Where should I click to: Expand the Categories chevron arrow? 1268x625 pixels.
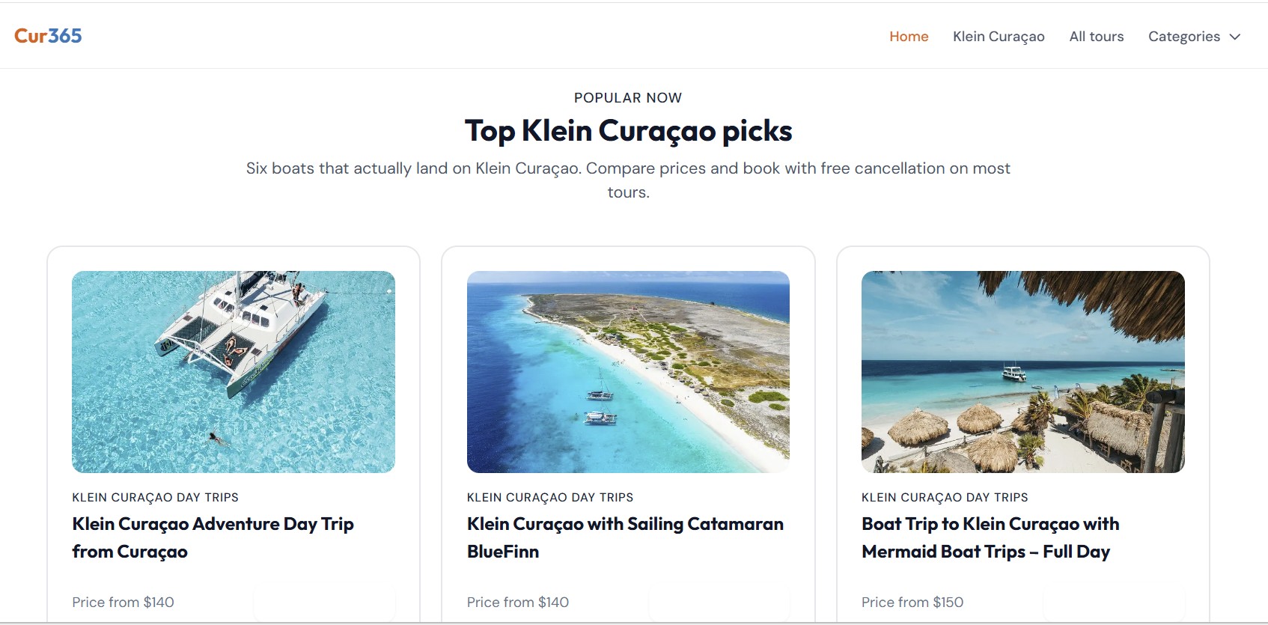1235,37
